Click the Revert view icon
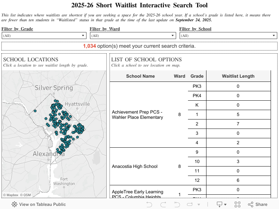Viewport: 279px width, 209px height. tap(177, 204)
